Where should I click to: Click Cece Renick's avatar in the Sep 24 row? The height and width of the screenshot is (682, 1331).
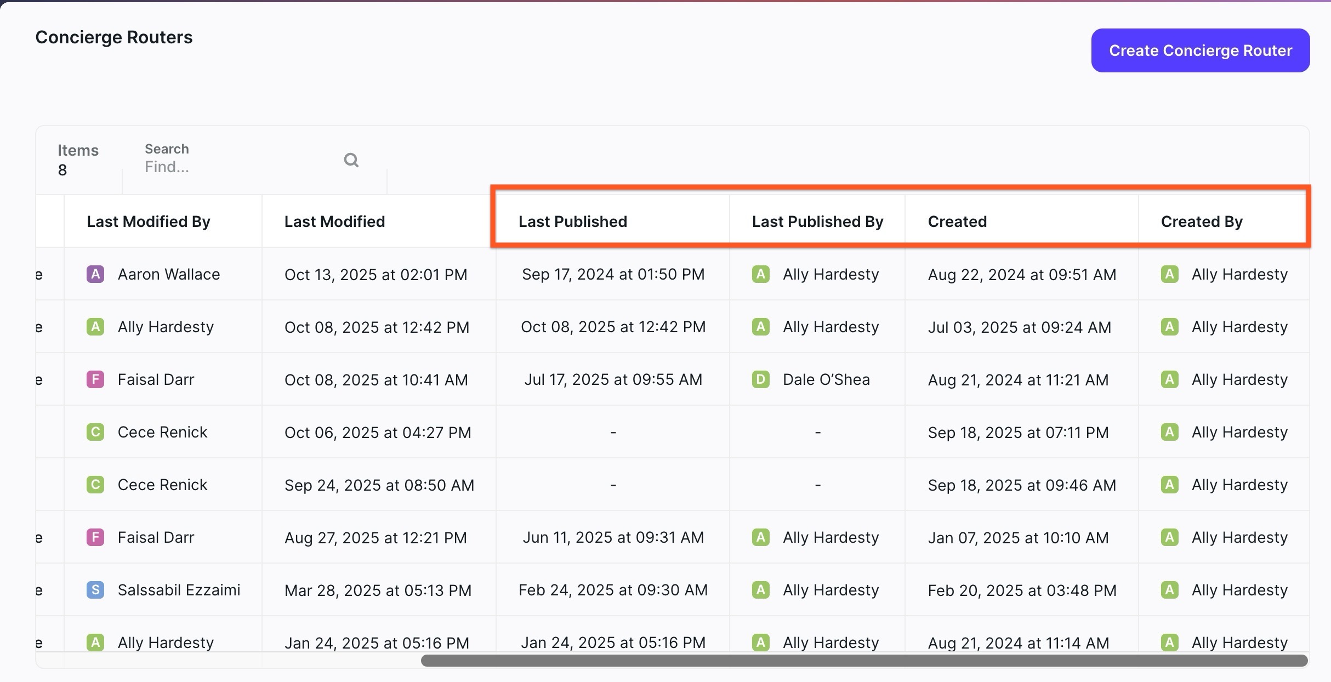(x=95, y=485)
